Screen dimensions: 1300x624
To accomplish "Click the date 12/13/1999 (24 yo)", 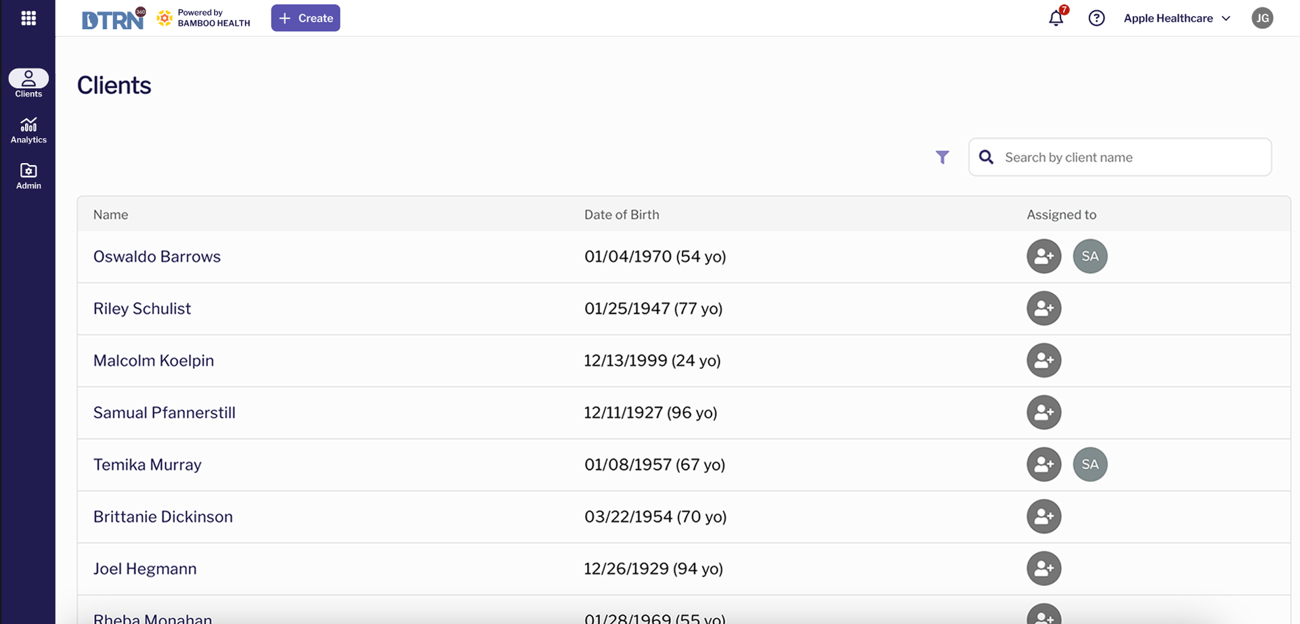I will click(653, 361).
